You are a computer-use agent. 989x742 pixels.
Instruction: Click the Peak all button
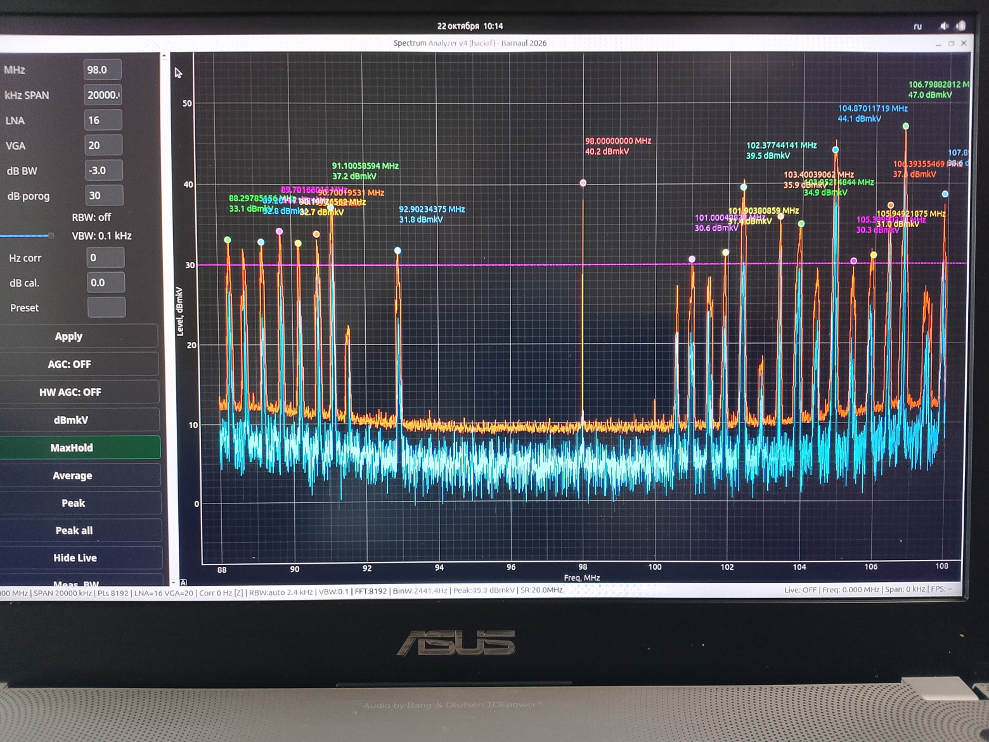point(81,530)
